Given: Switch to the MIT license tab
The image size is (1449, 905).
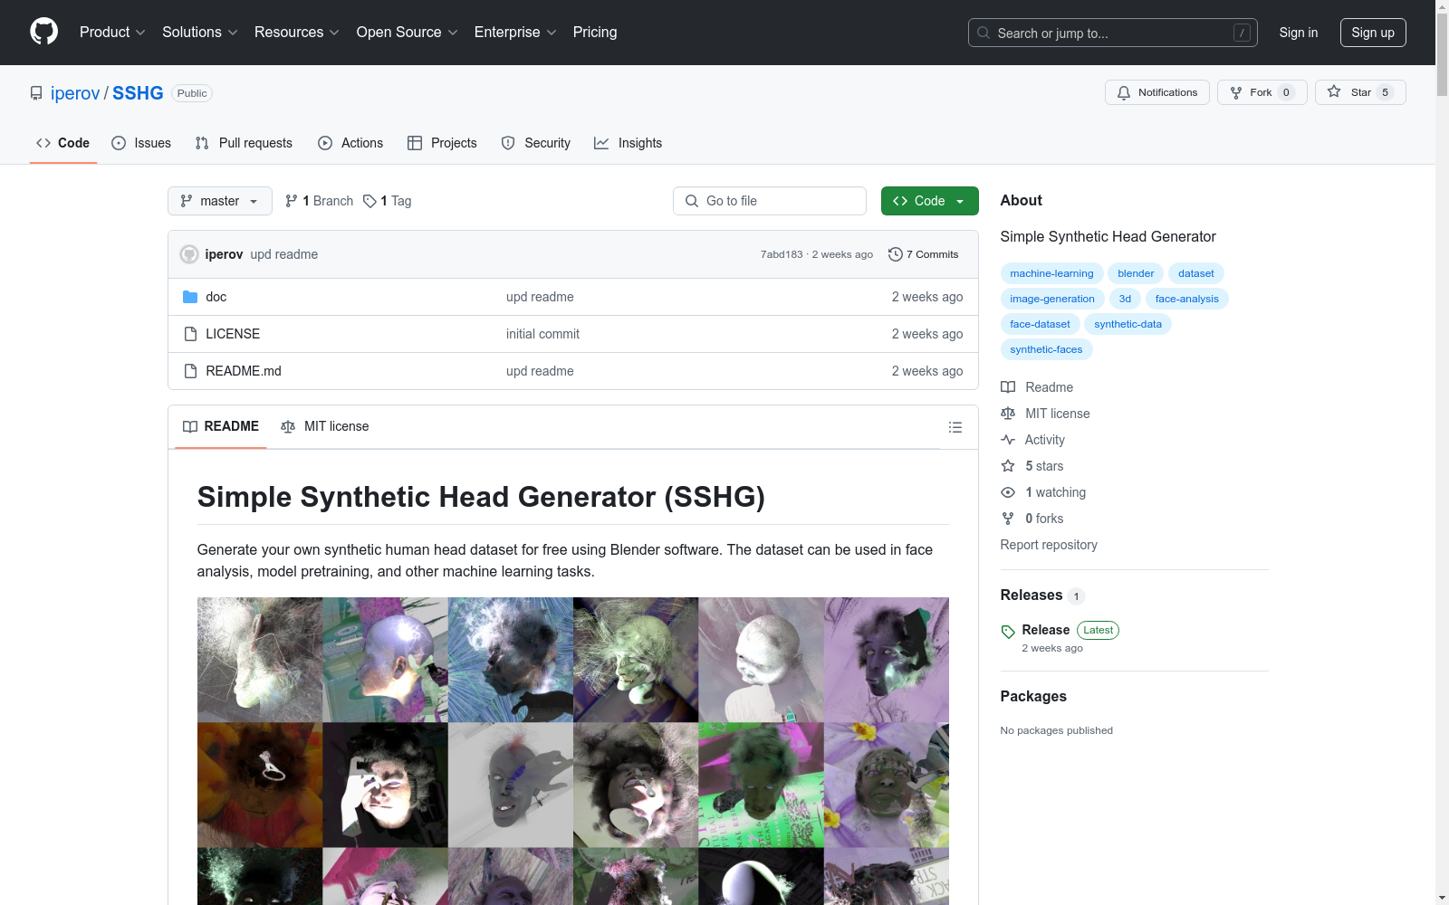Looking at the screenshot, I should pyautogui.click(x=325, y=426).
